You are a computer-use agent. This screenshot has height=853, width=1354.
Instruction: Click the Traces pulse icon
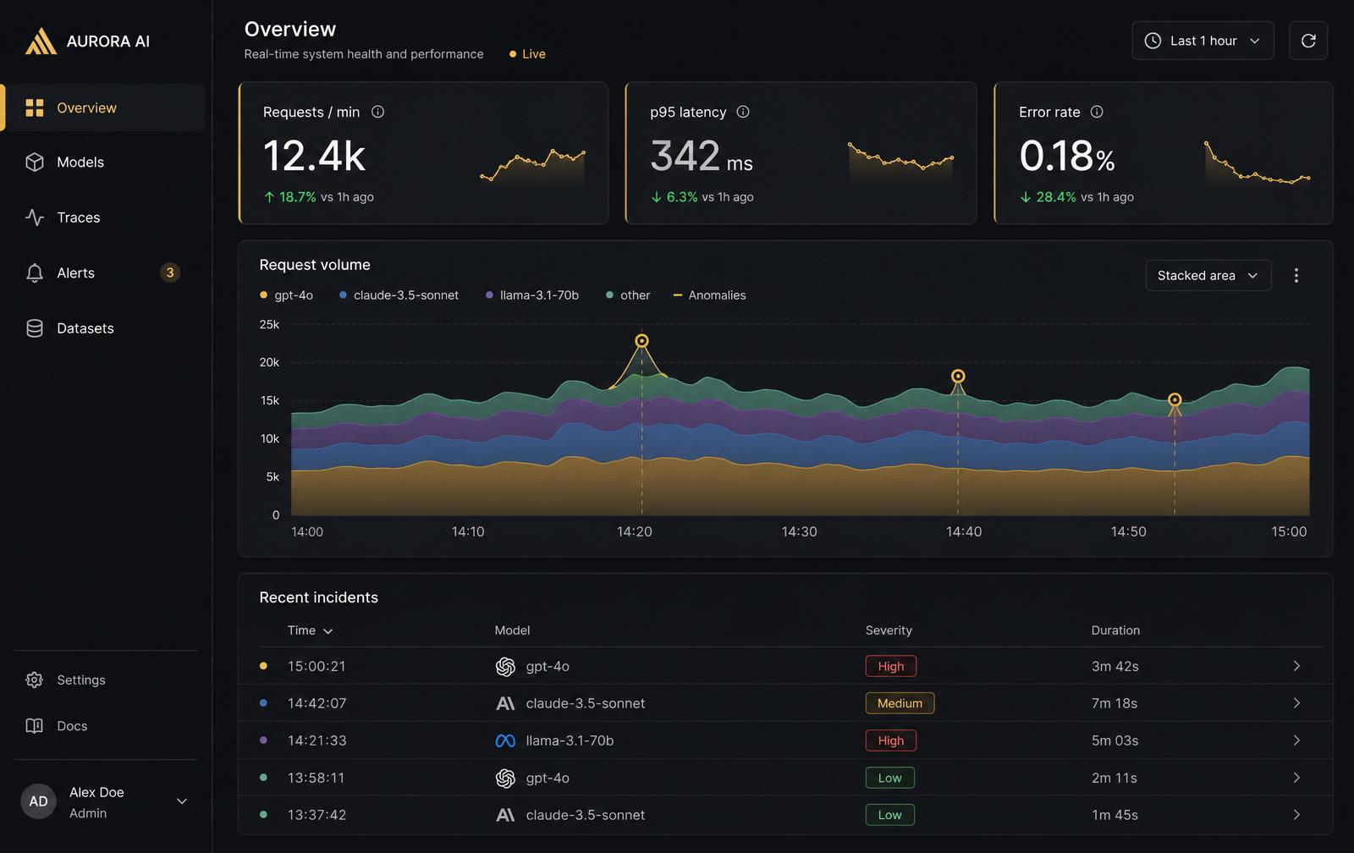(x=35, y=217)
